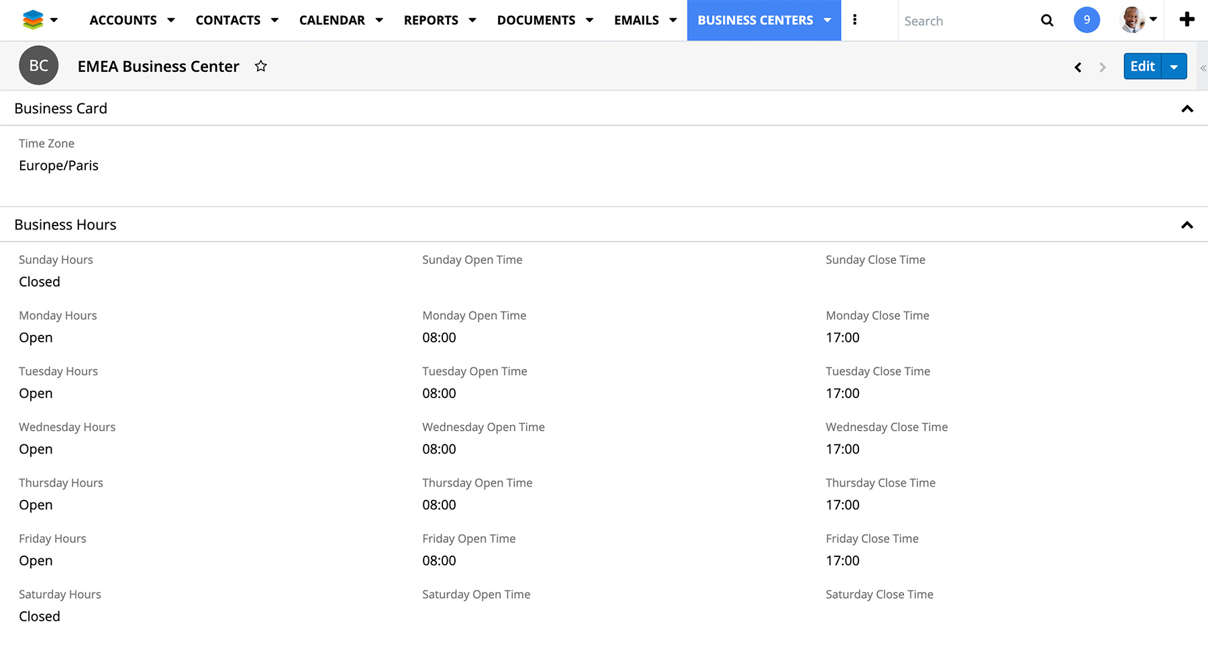
Task: Switch to the Documents module tab
Action: click(536, 20)
